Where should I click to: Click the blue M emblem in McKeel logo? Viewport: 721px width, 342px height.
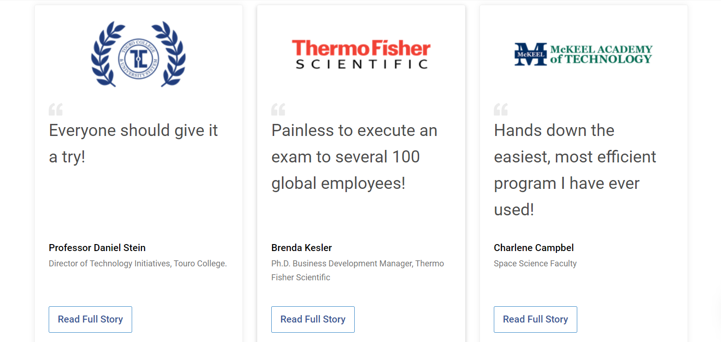tap(530, 54)
